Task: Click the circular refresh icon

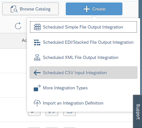Action: (18, 26)
